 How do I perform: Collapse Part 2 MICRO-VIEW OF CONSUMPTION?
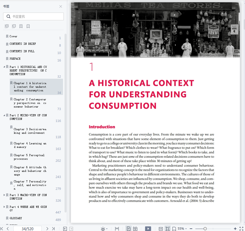(x=4, y=115)
